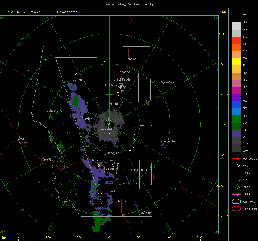Click the magenta 18TS arrow icon
The image size is (258, 241).
pos(236,195)
